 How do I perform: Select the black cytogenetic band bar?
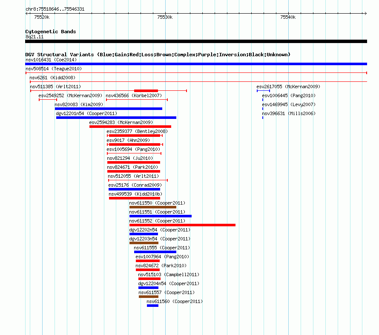196,41
